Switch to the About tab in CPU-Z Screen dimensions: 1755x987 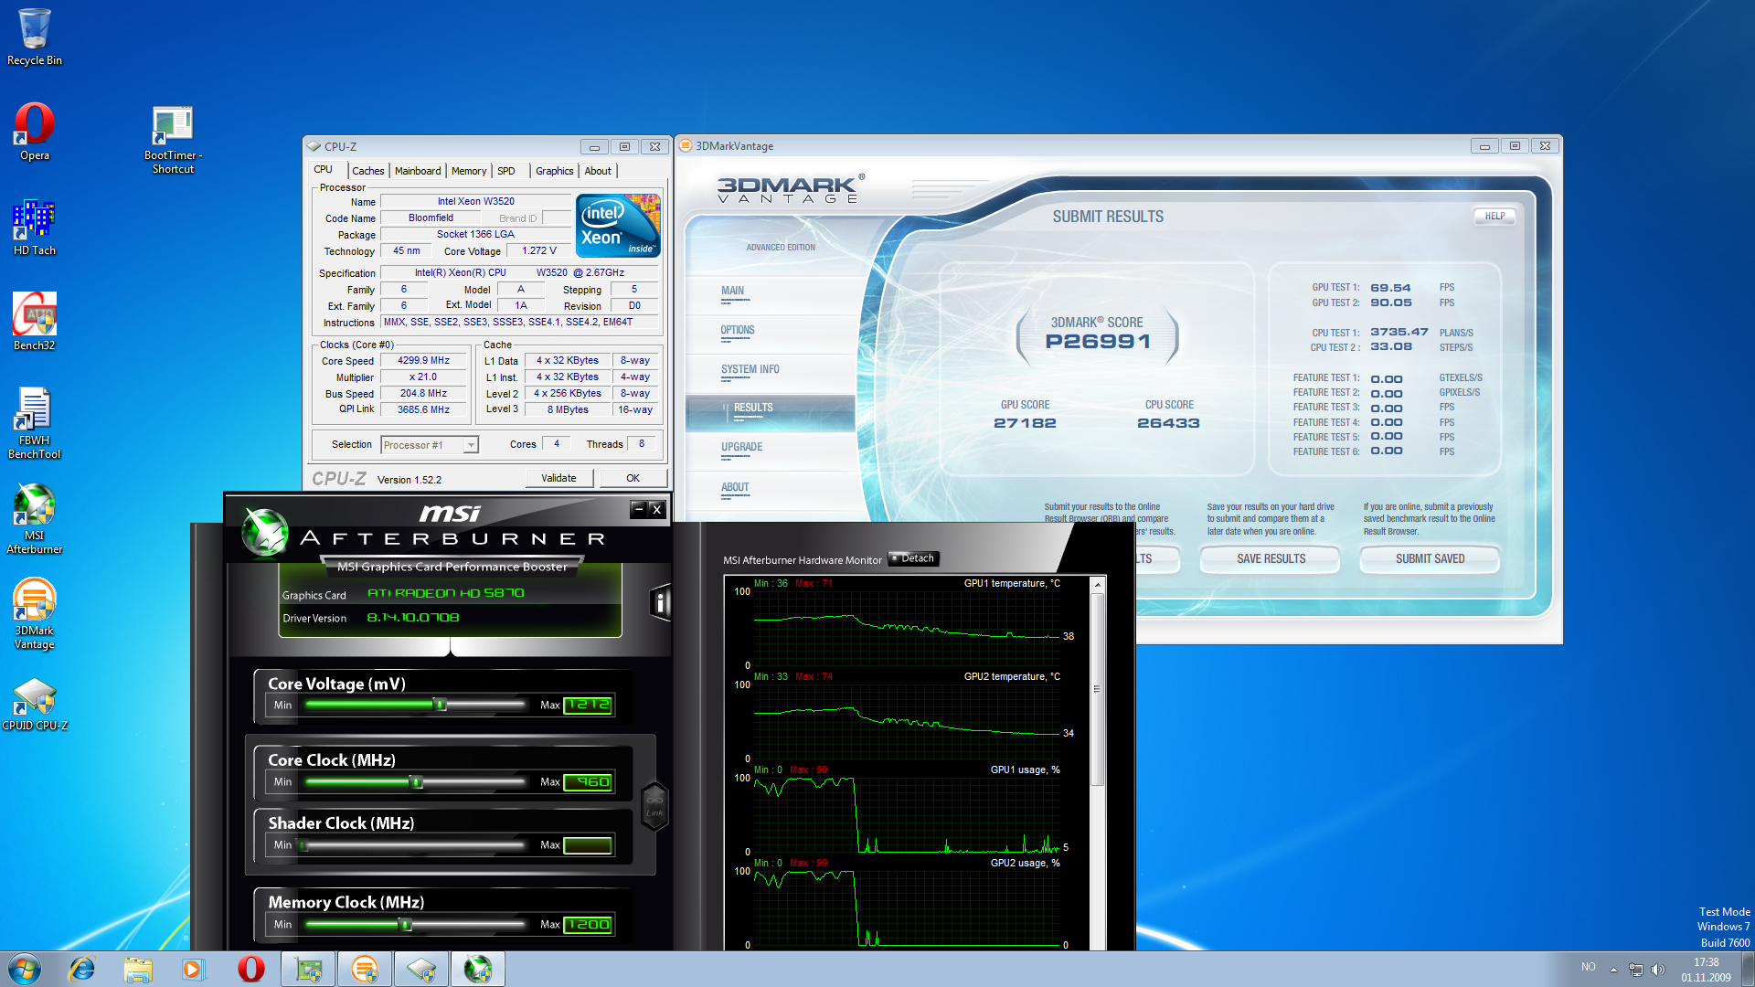pyautogui.click(x=598, y=171)
